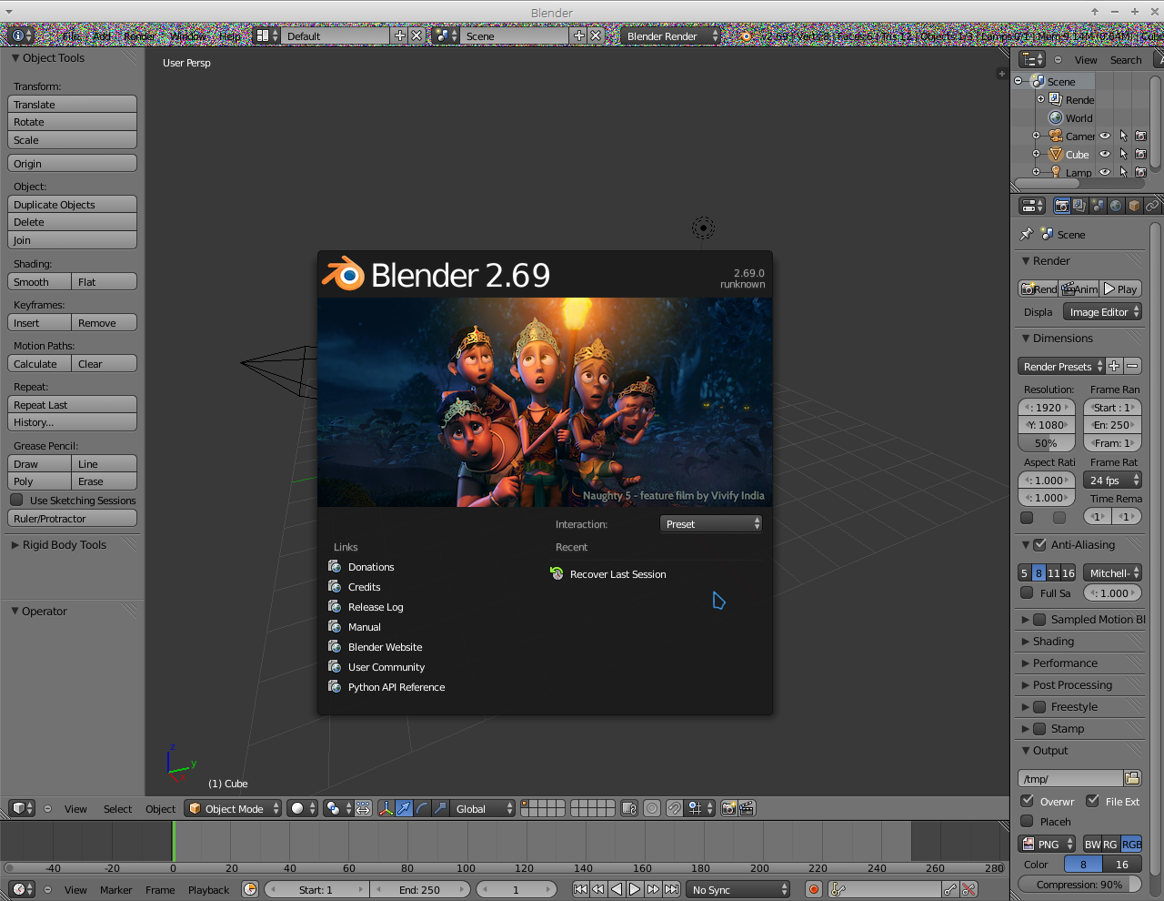Image resolution: width=1164 pixels, height=901 pixels.
Task: Open the Playback menu in timeline
Action: pos(208,889)
